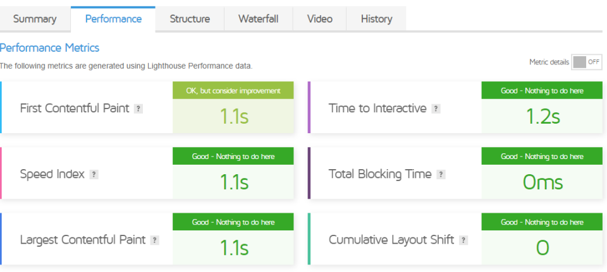View the History tab
This screenshot has height=272, width=607.
376,19
